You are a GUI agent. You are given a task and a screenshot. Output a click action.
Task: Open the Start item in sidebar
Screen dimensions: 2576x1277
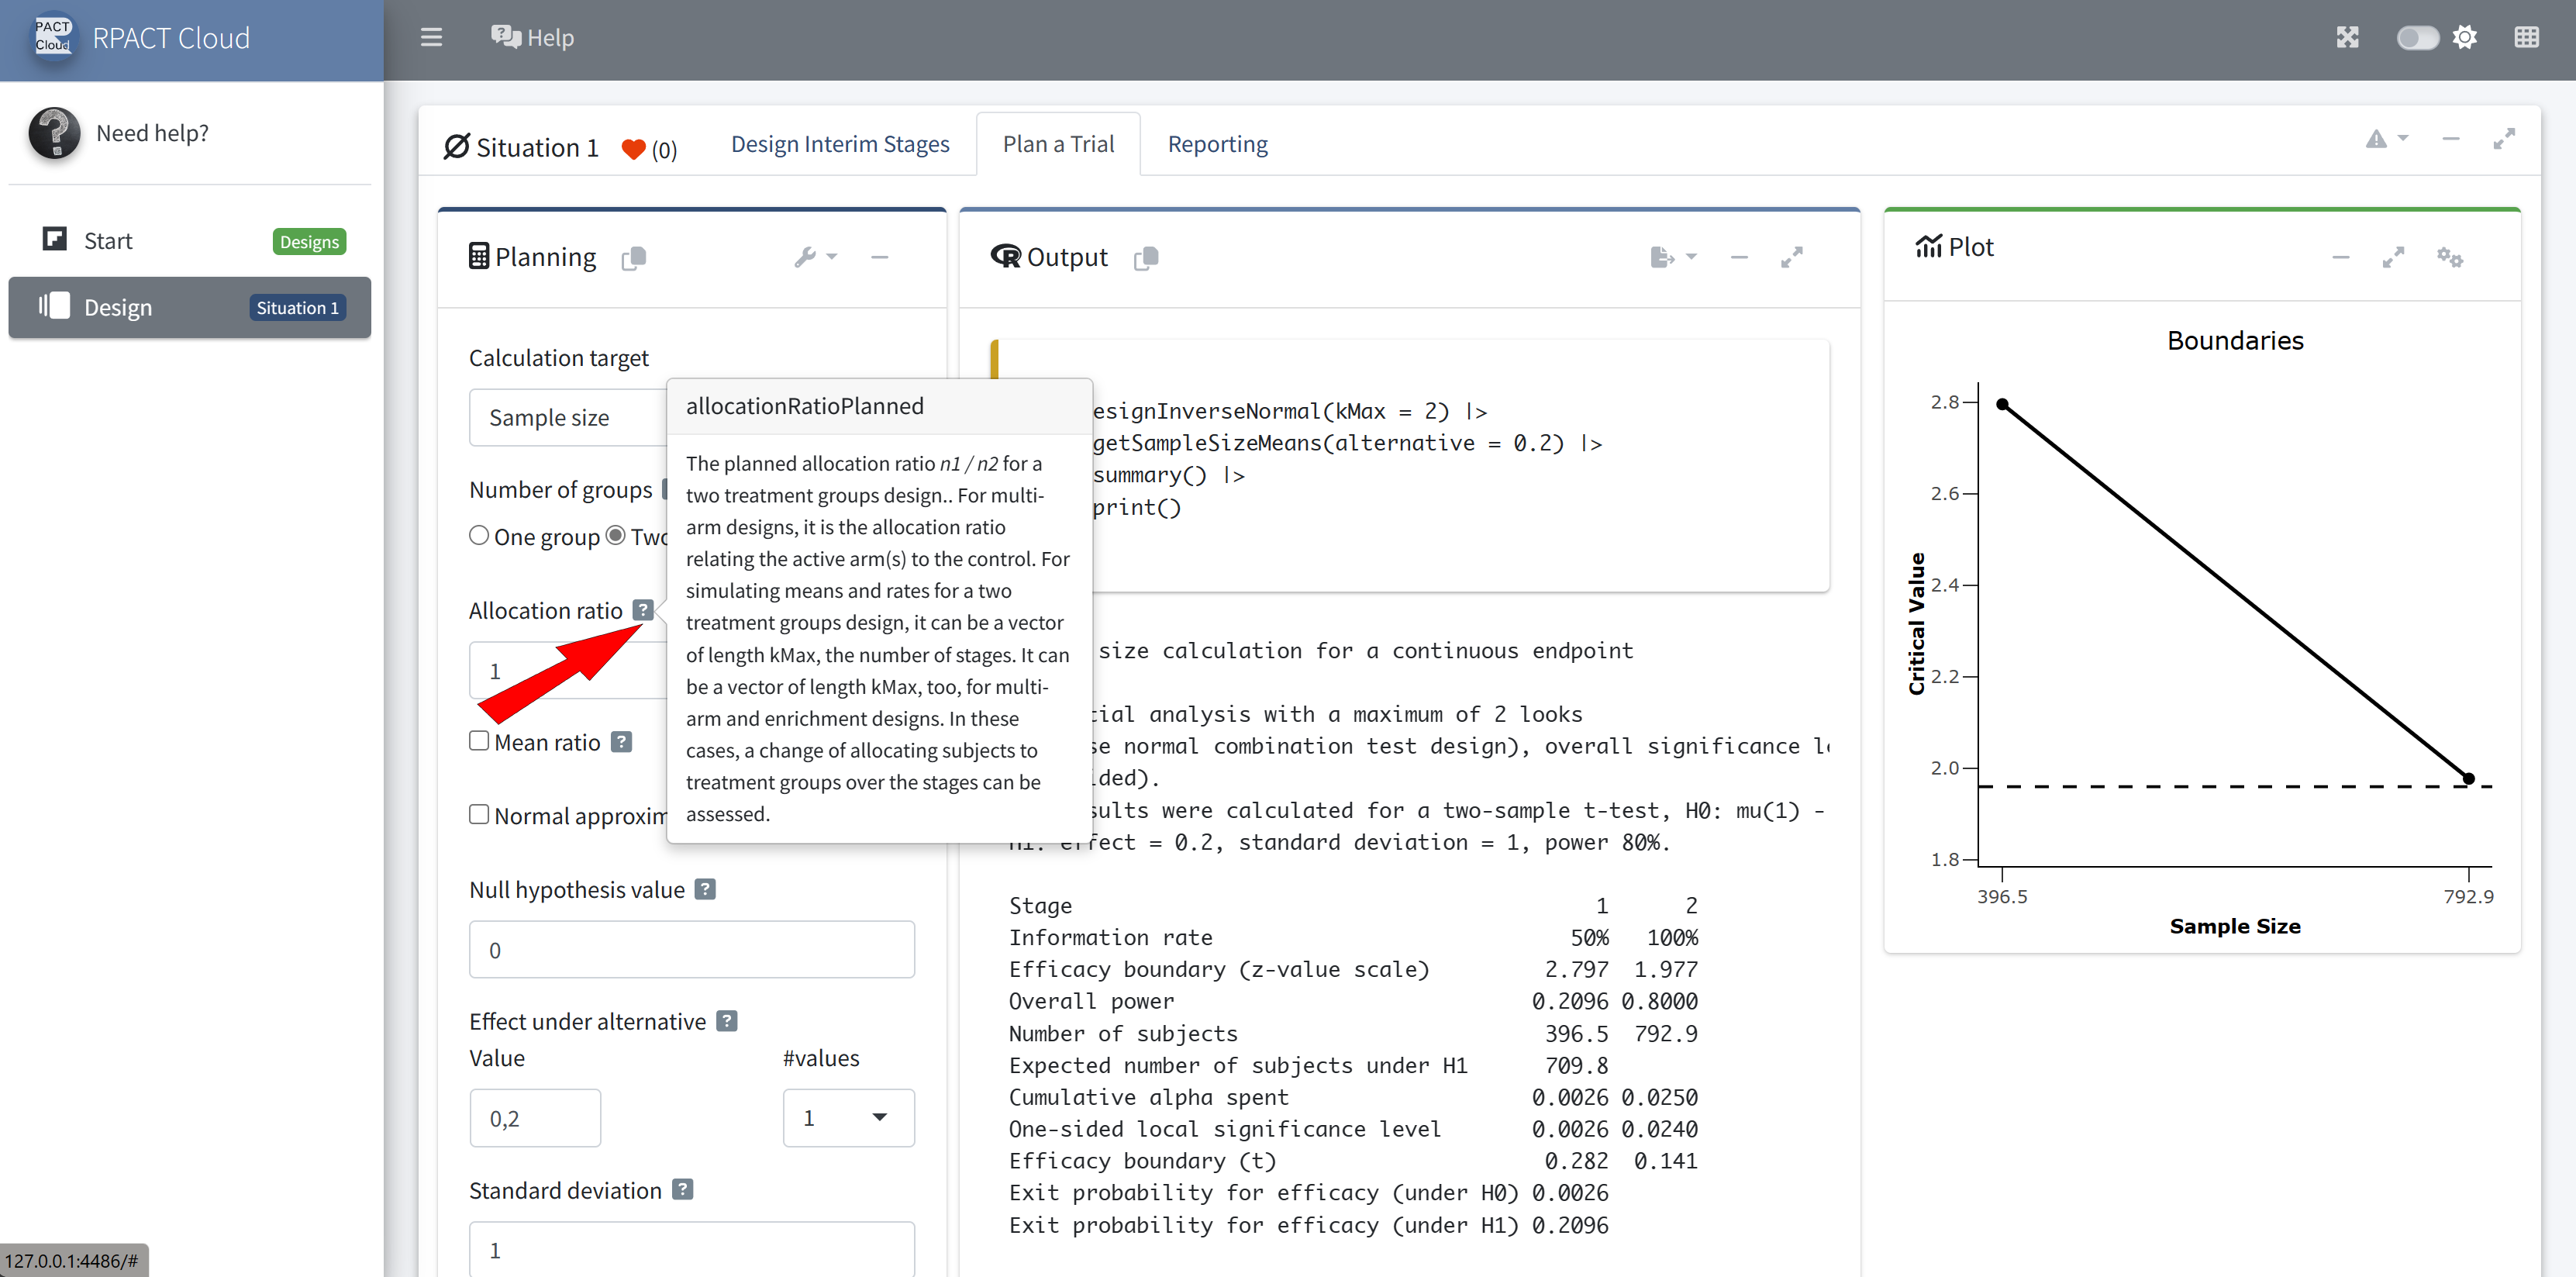(108, 241)
